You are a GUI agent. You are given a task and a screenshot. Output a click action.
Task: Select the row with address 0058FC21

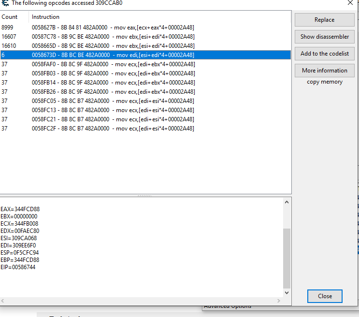tap(145, 119)
